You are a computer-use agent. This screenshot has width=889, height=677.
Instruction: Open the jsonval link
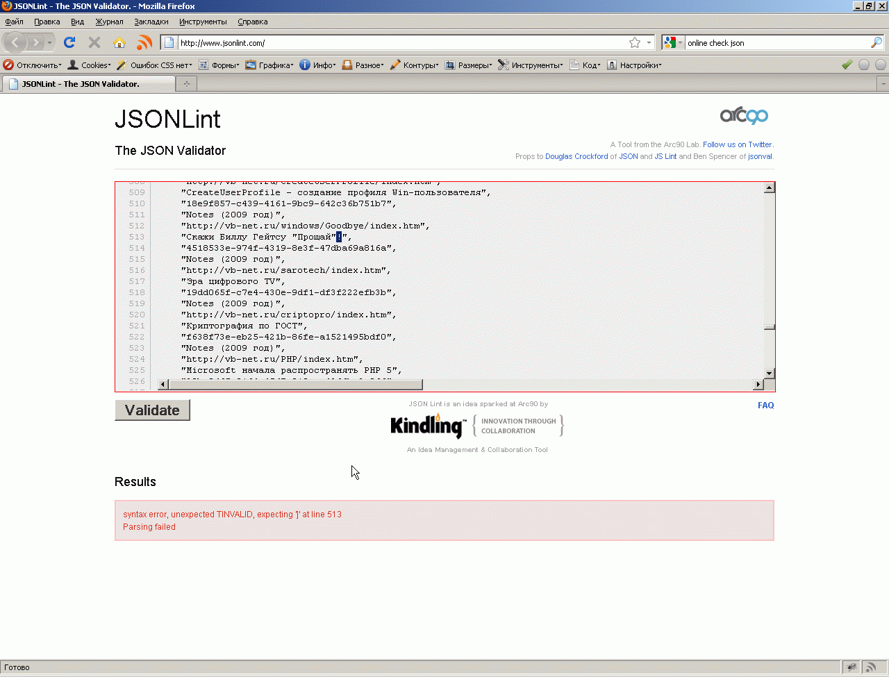tap(760, 156)
